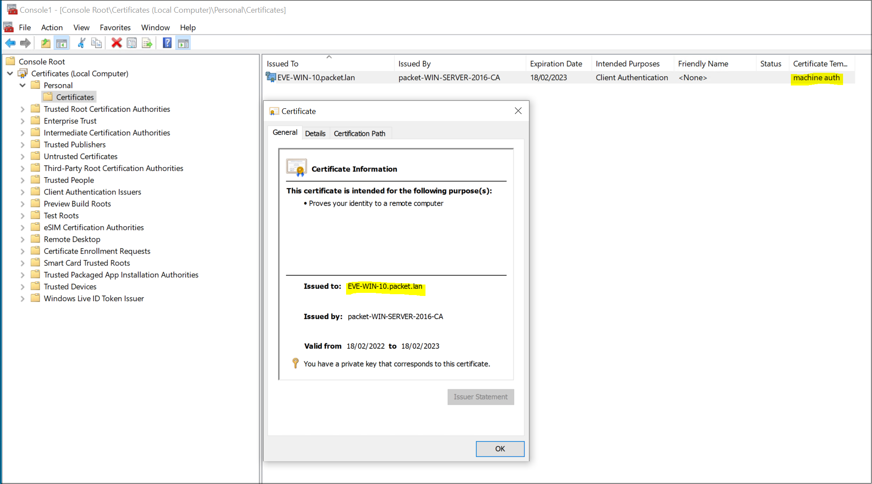Click the Export List toolbar icon
This screenshot has height=484, width=872.
(x=147, y=43)
